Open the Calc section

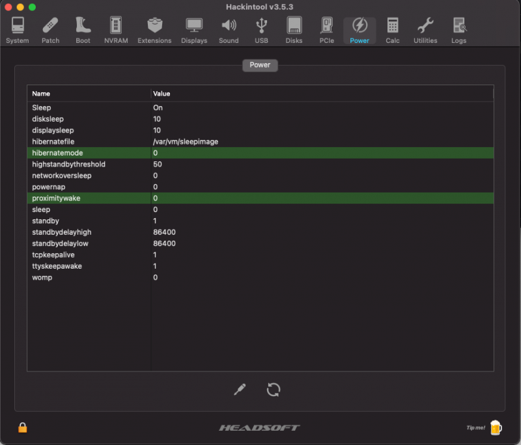[x=393, y=31]
